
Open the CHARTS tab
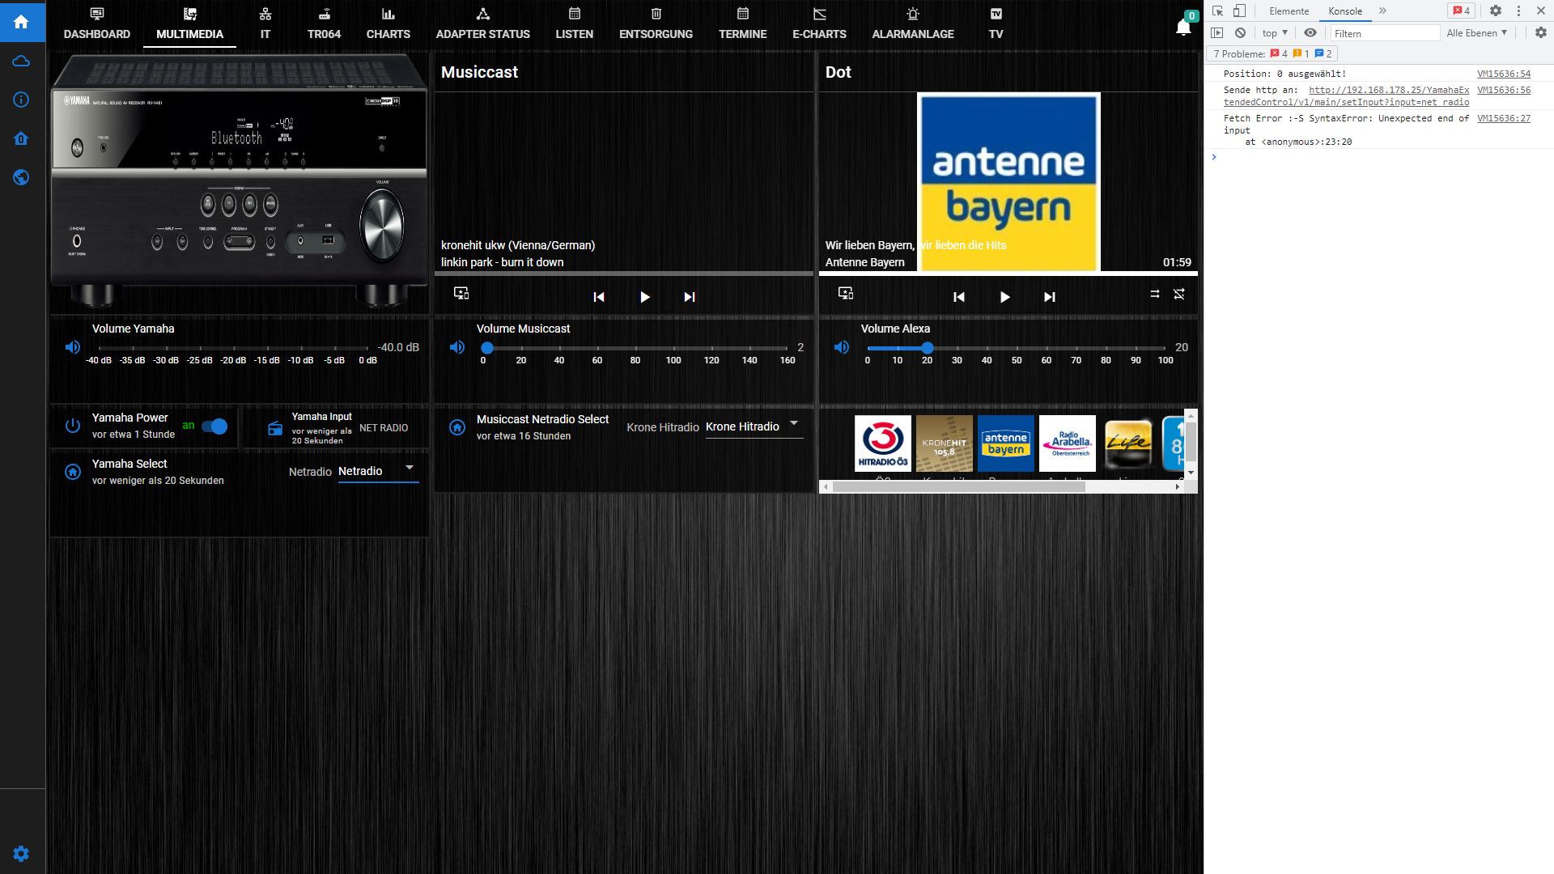pyautogui.click(x=388, y=24)
